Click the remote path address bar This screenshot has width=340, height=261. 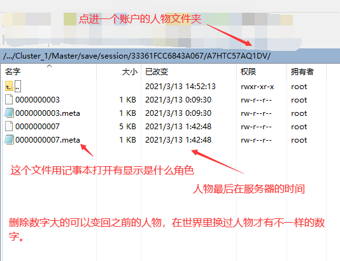point(170,56)
